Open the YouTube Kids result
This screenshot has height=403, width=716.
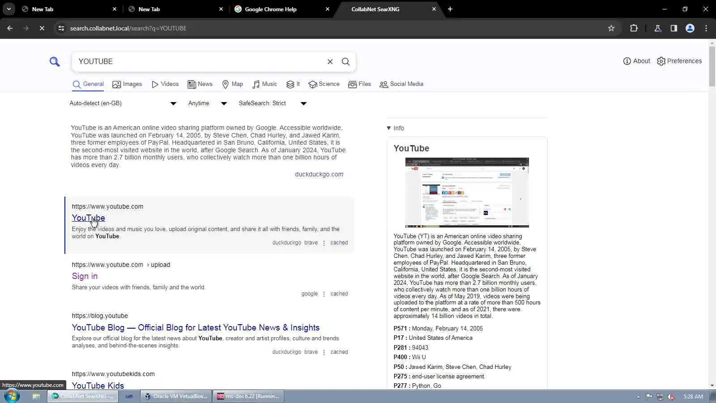click(98, 386)
